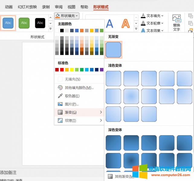The height and width of the screenshot is (181, 194).
Task: Open the 文本填充 text fill dropdown
Action: point(153,16)
